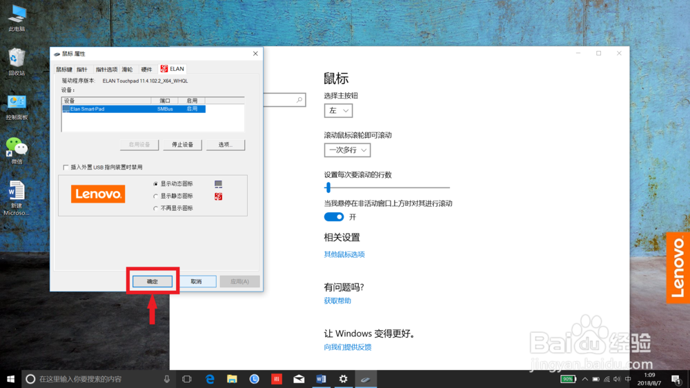
Task: Open the volume speaker tray icon
Action: click(x=617, y=379)
